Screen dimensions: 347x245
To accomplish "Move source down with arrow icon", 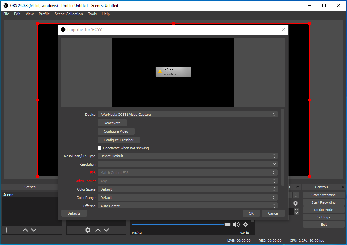I will (x=106, y=230).
